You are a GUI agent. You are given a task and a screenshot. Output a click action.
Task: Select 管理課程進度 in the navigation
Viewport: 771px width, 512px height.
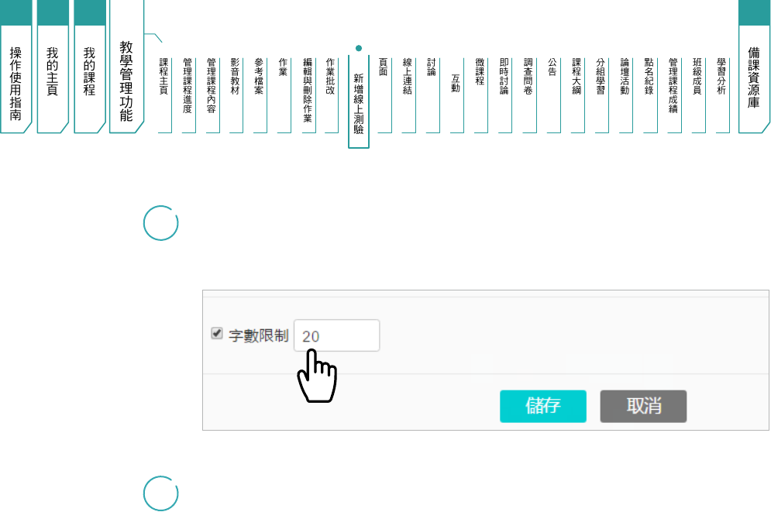pos(188,85)
